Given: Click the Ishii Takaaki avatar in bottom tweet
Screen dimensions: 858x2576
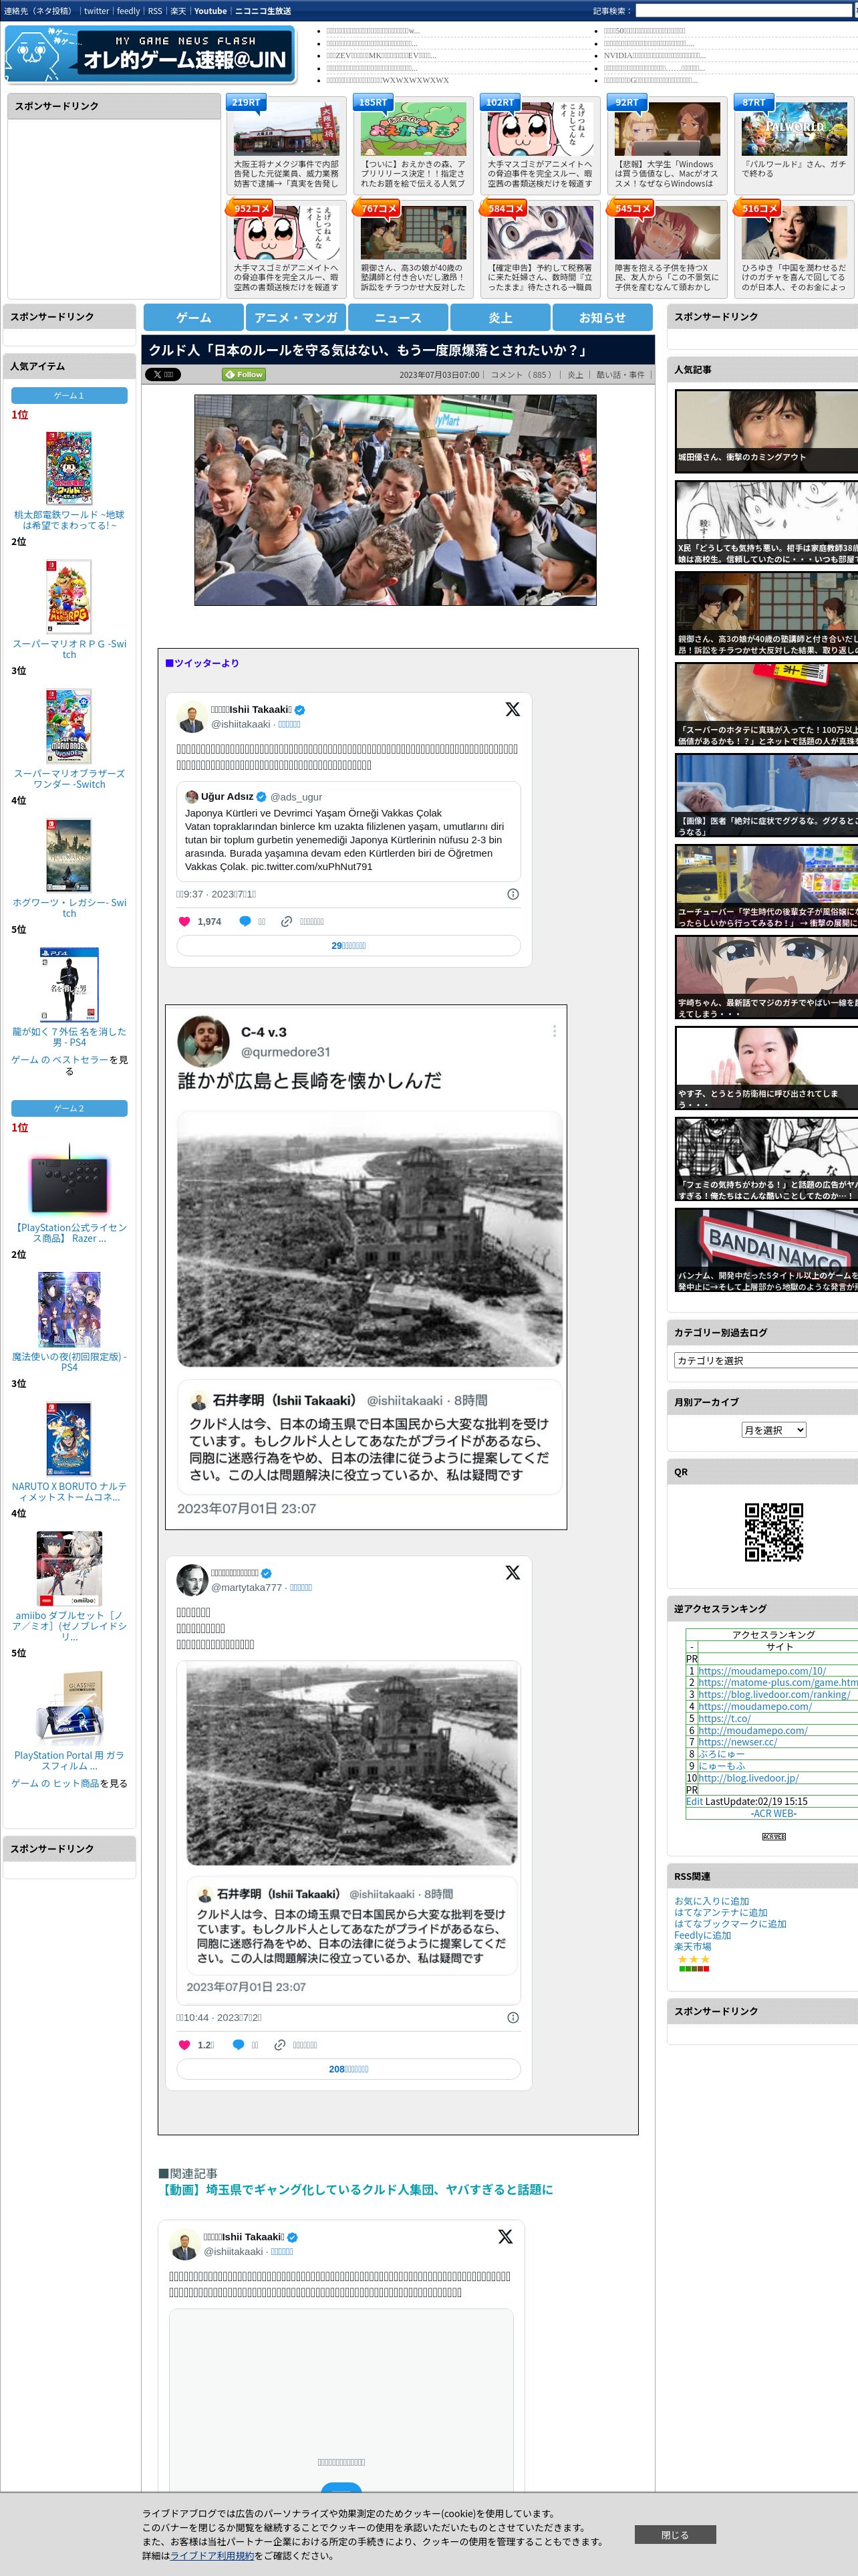Looking at the screenshot, I should pos(184,2244).
